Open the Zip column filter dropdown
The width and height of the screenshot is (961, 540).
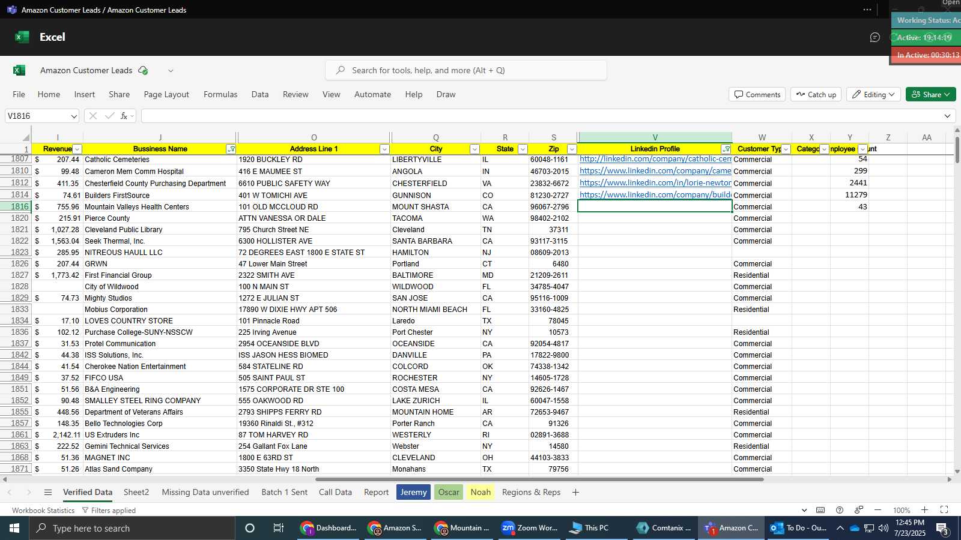pyautogui.click(x=572, y=149)
